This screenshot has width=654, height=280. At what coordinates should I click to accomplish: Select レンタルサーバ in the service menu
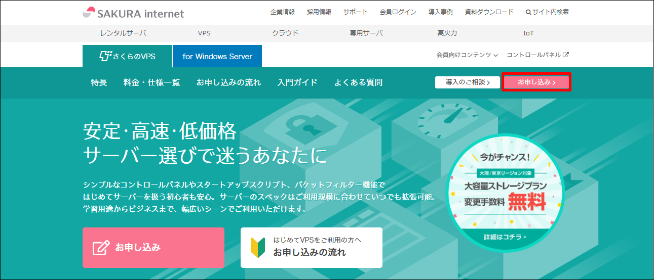(123, 33)
